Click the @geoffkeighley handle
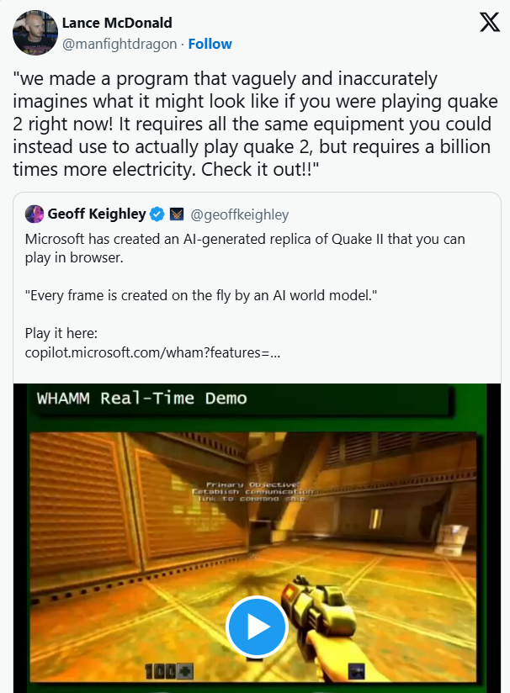 [239, 214]
